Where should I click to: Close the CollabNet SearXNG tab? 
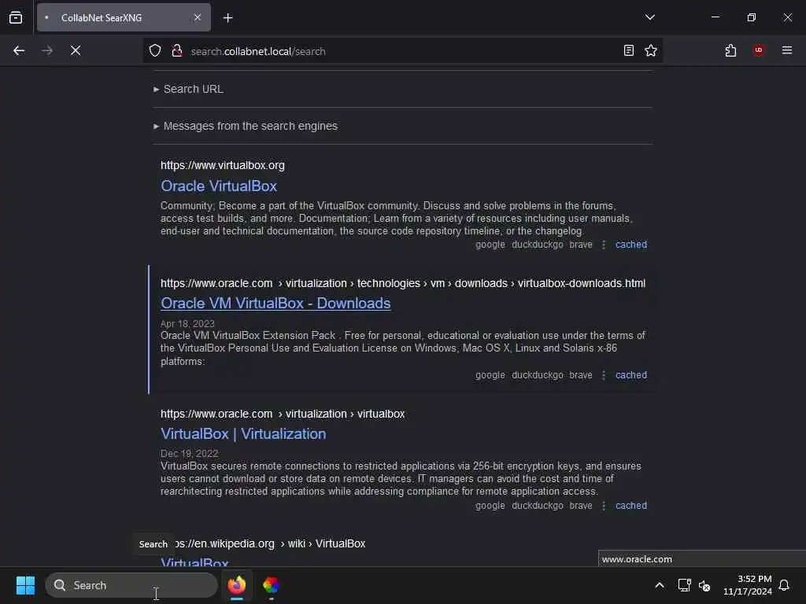198,17
